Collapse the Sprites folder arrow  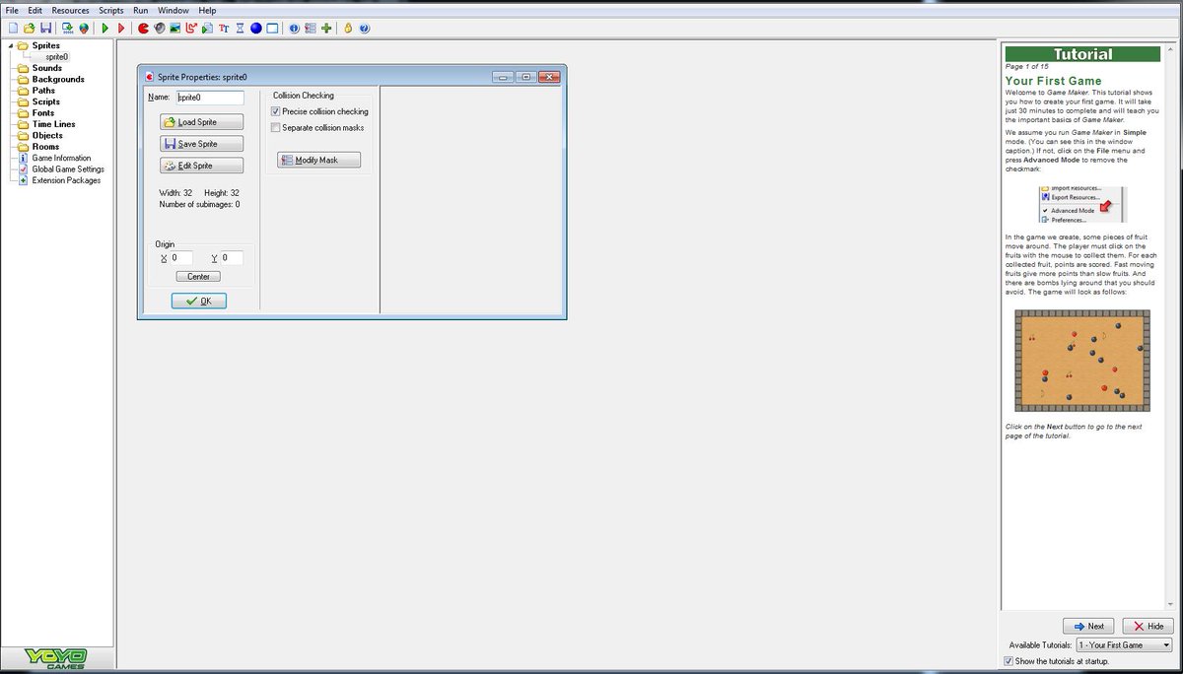click(x=10, y=45)
